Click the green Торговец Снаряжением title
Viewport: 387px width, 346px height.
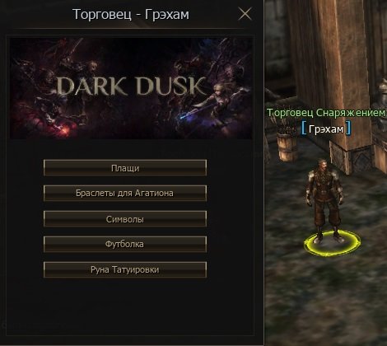click(x=326, y=113)
